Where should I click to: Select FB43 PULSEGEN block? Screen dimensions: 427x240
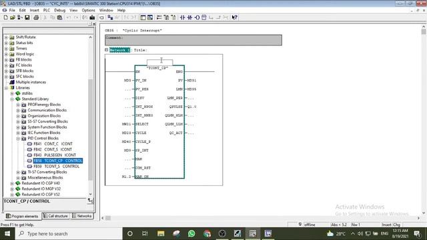55,155
